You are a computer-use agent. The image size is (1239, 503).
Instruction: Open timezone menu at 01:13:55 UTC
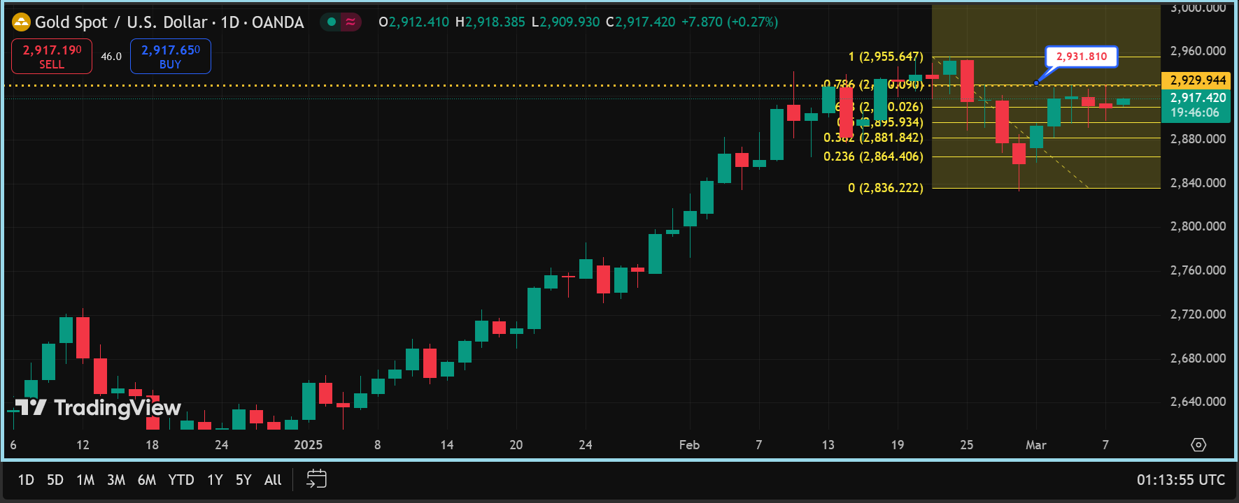[x=1180, y=480]
